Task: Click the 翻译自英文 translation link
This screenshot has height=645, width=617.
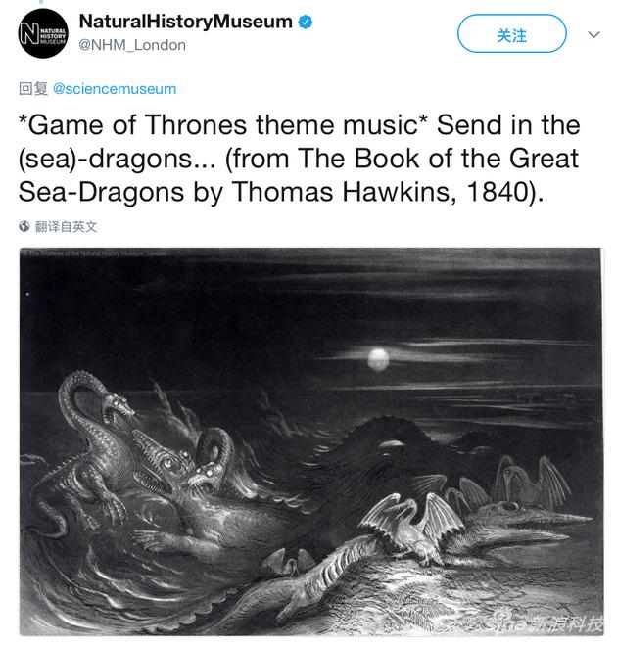Action: click(x=66, y=226)
